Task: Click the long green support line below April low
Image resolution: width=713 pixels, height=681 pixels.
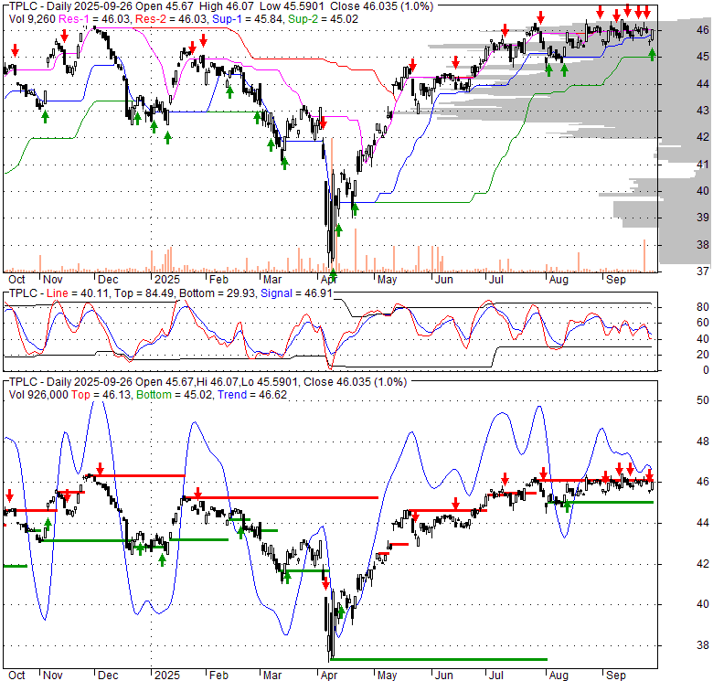Action: [440, 659]
